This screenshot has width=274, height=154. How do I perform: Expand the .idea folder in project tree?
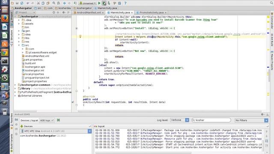click(x=19, y=20)
